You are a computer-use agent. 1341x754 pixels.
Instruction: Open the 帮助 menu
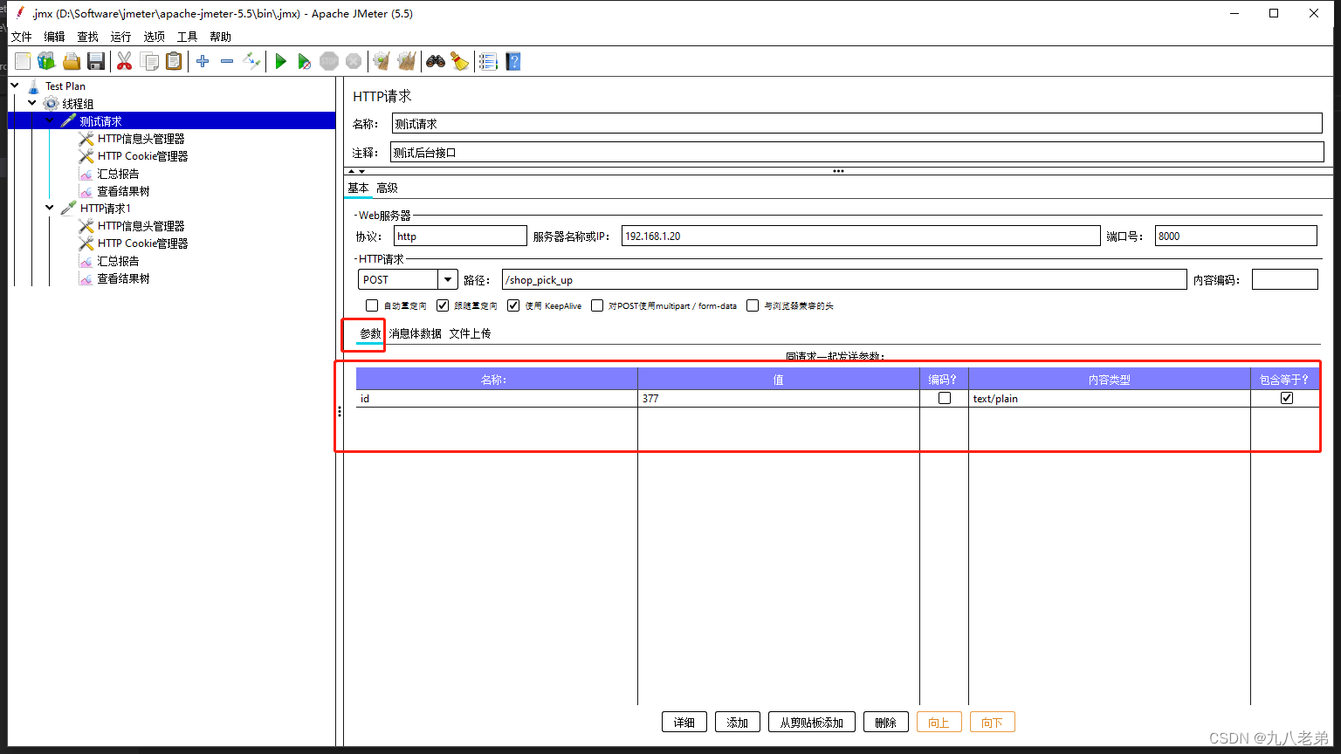point(220,37)
